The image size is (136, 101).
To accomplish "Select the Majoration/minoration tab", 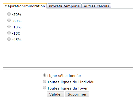I will 25,6.
